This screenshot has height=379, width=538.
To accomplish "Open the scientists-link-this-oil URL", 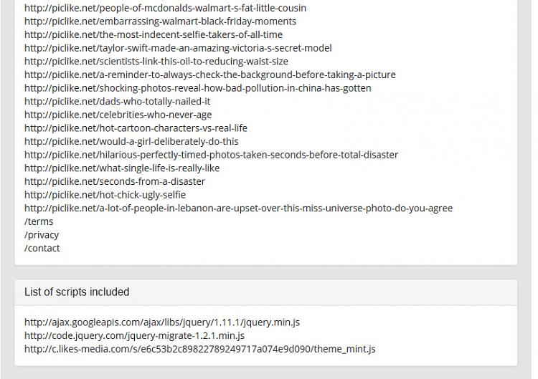I will pos(156,62).
